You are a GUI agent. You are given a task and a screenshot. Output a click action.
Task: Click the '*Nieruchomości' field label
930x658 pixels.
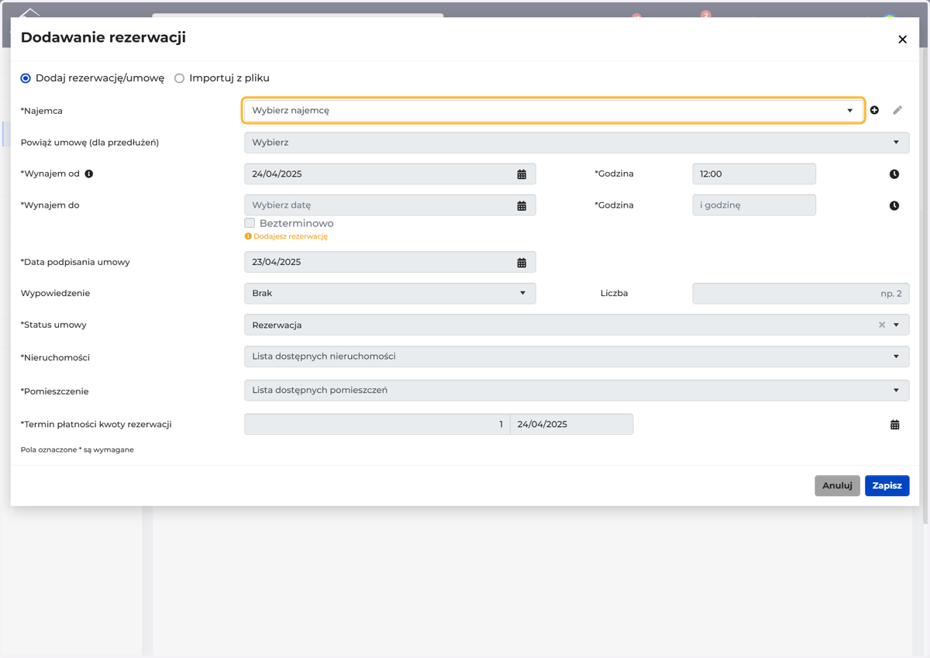pos(55,357)
